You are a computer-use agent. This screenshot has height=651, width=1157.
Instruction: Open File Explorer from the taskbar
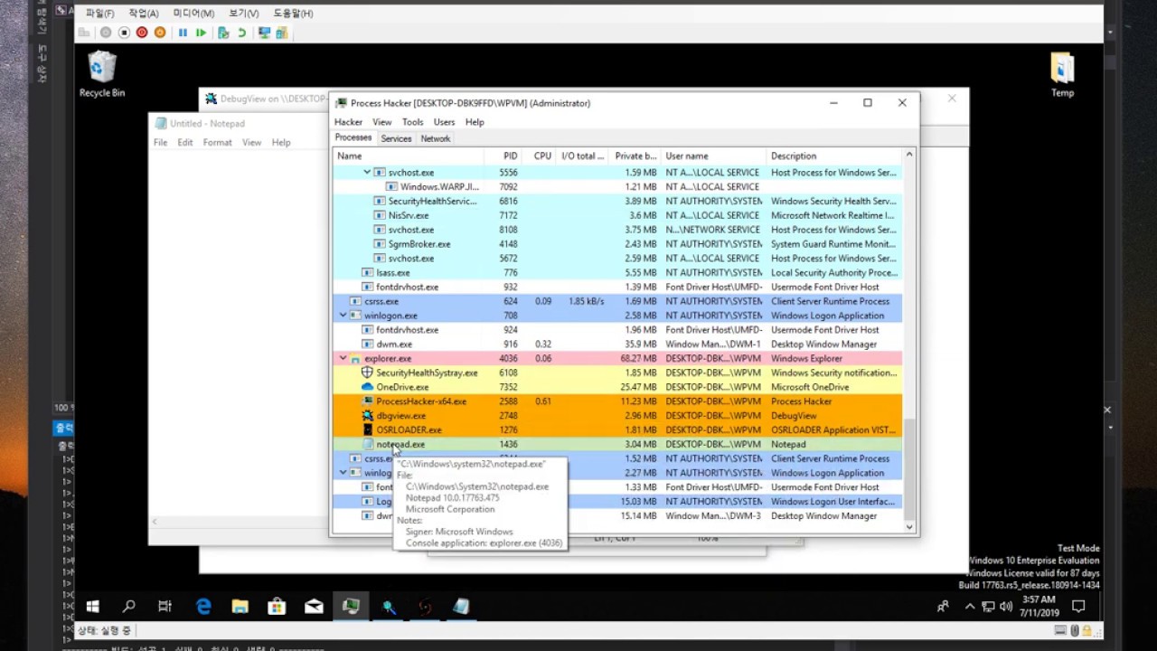pos(240,607)
